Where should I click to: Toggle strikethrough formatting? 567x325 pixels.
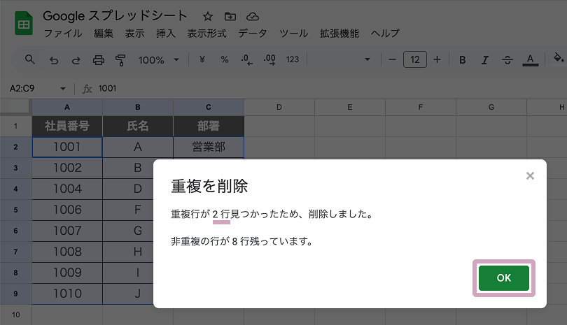[507, 60]
